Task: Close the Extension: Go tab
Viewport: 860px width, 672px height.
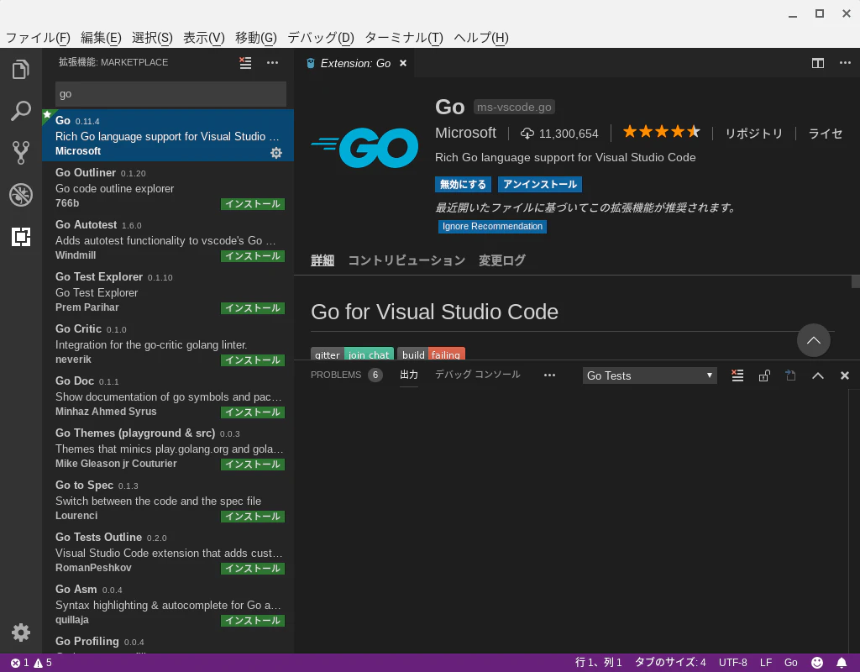Action: pos(403,63)
